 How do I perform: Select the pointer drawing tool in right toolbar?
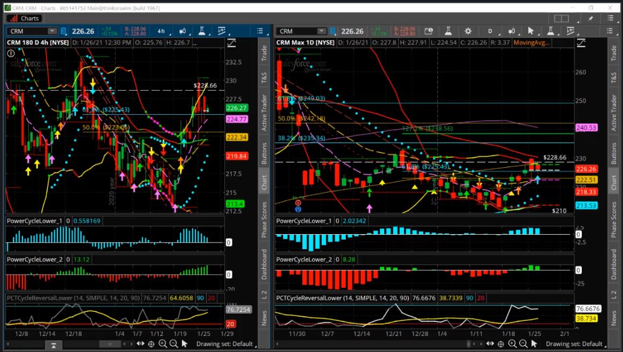coord(530,31)
